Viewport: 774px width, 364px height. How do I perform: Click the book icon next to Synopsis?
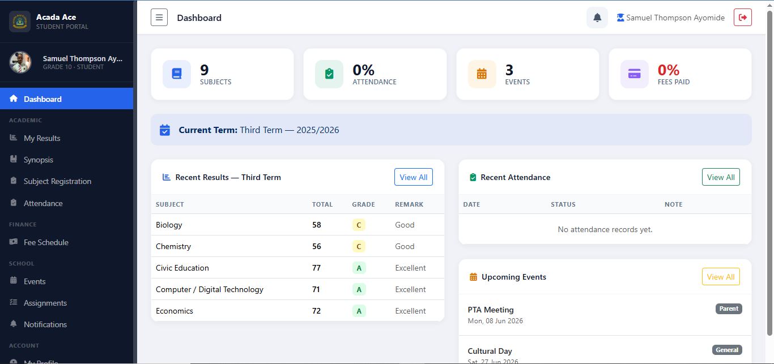tap(14, 159)
